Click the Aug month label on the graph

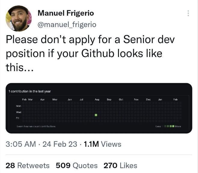click(x=97, y=99)
